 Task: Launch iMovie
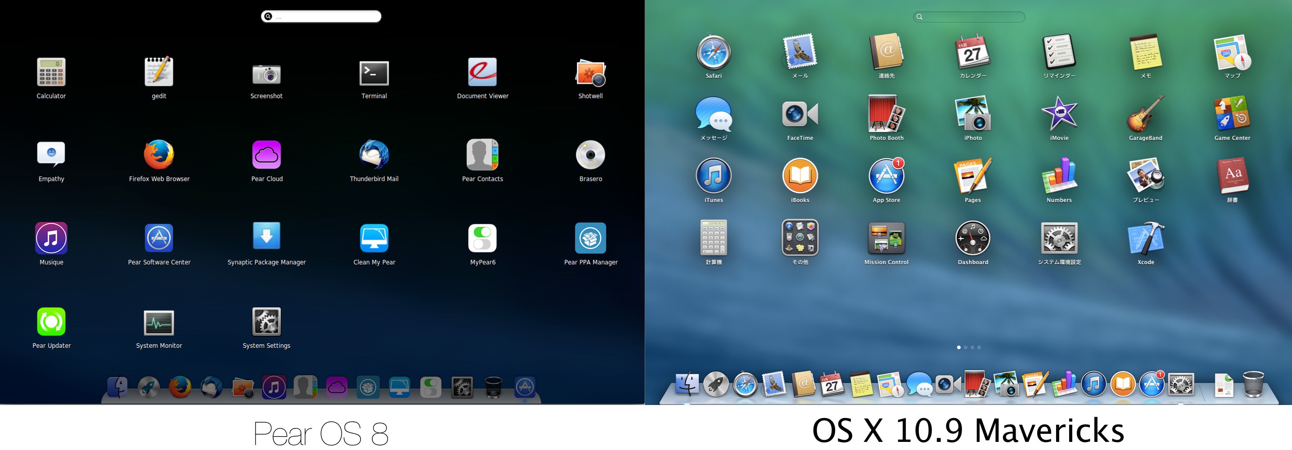(1059, 114)
